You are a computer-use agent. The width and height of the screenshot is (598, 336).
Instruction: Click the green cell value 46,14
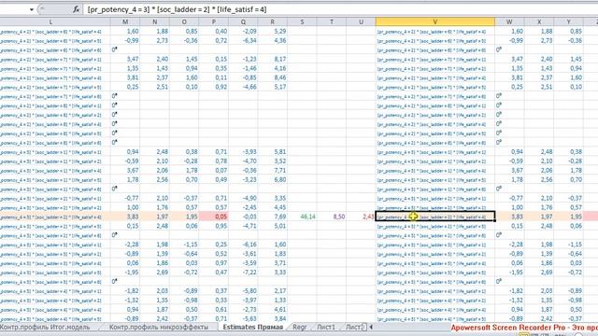click(307, 217)
